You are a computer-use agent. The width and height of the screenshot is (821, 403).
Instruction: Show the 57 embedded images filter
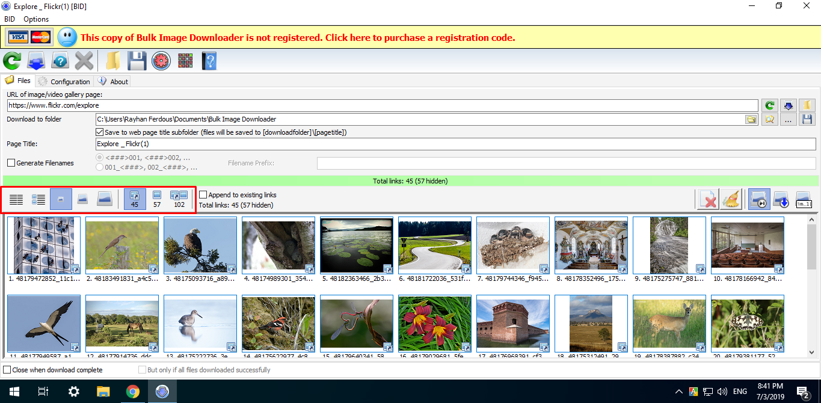(x=156, y=199)
